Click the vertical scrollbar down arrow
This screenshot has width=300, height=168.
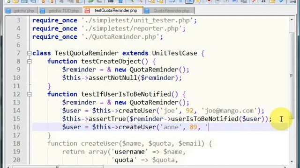(x=292, y=161)
